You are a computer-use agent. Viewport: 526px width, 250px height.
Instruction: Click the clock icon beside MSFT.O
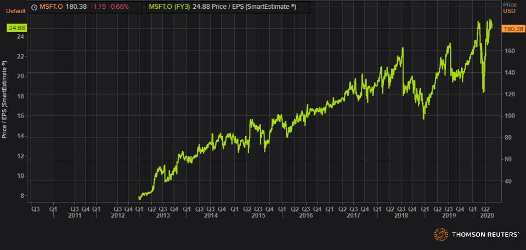pos(35,7)
